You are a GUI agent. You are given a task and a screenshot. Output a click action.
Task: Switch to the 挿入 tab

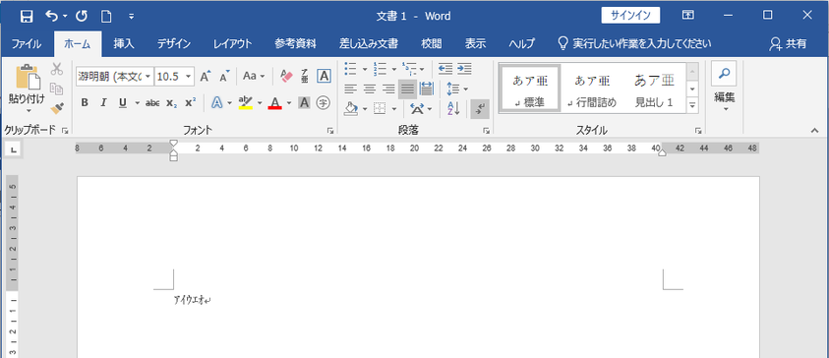[123, 44]
